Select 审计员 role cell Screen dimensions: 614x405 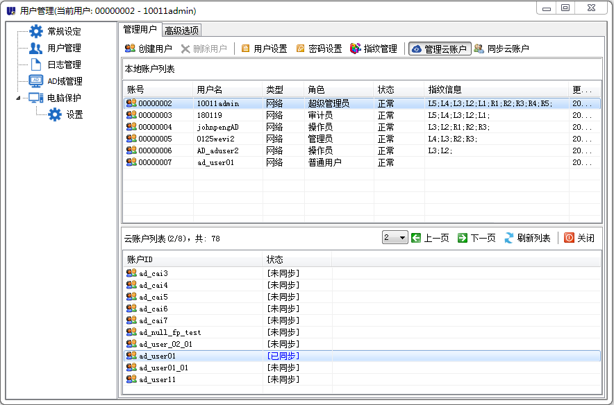click(x=320, y=115)
